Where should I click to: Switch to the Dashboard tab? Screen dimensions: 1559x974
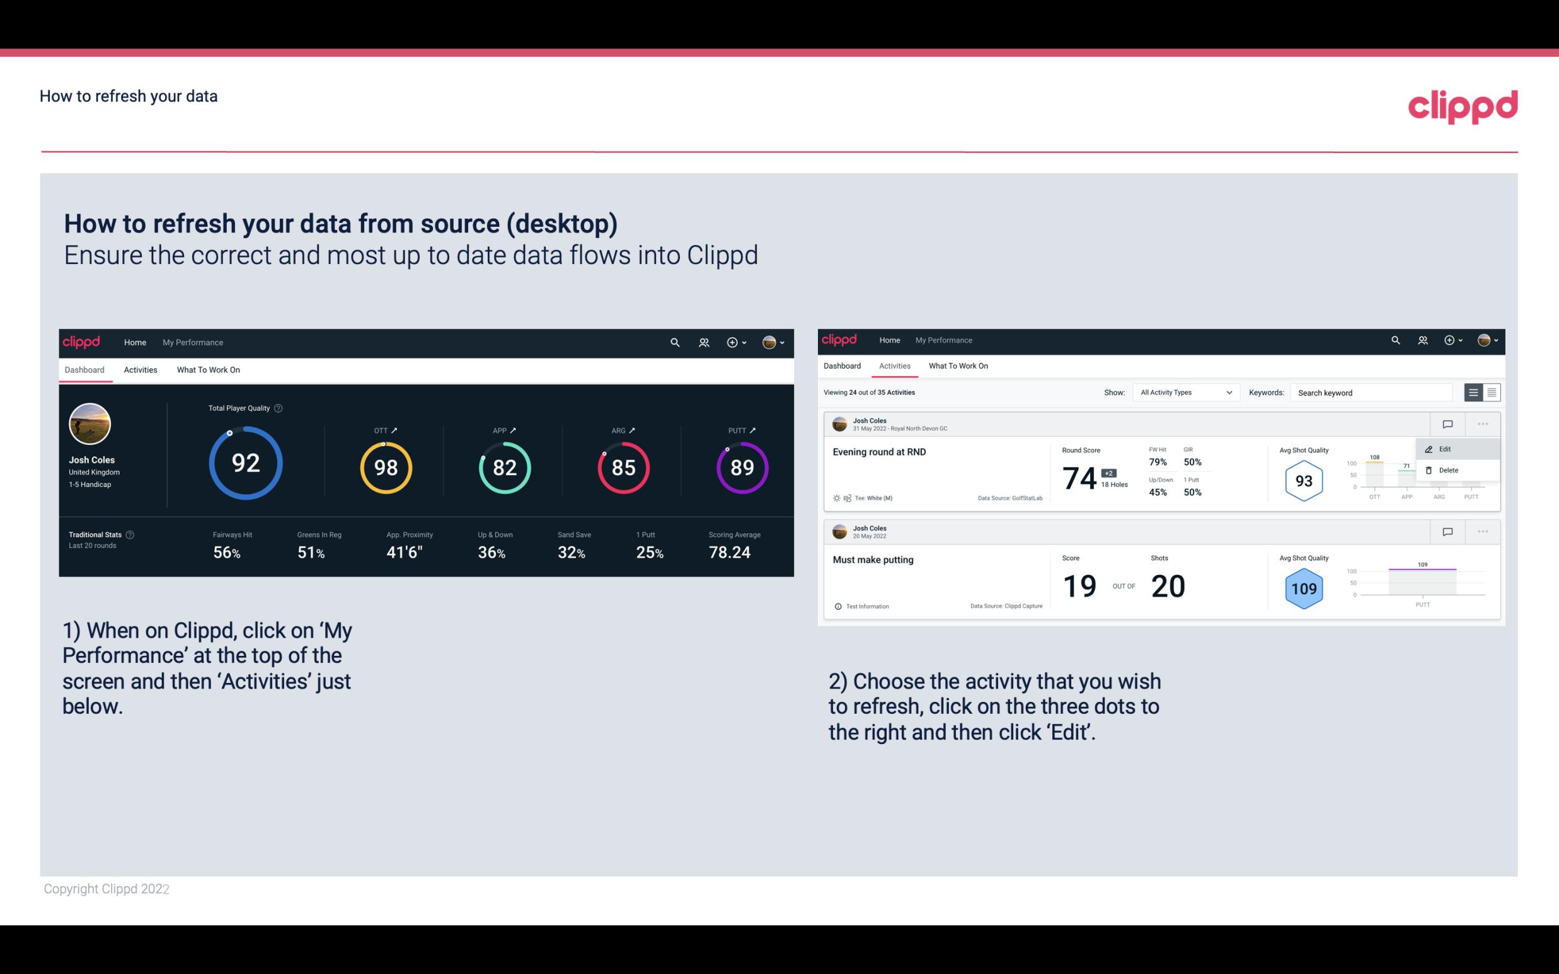pos(843,366)
